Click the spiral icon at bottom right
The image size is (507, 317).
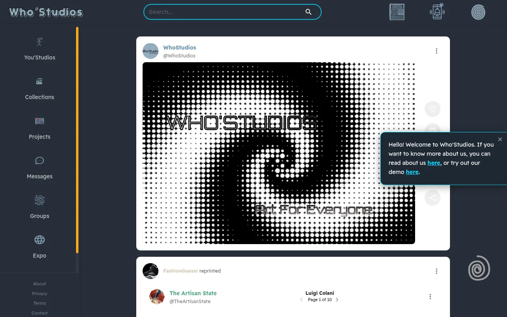coord(479,268)
